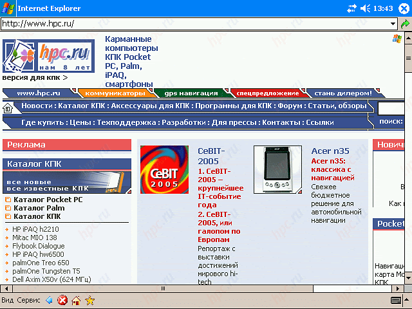Open the "Вид" menu
The height and width of the screenshot is (309, 412).
tap(7, 300)
